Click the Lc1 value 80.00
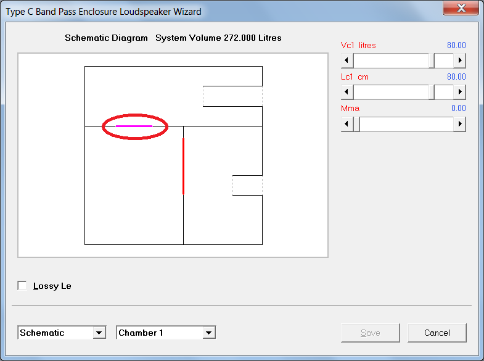This screenshot has width=484, height=361. point(456,77)
